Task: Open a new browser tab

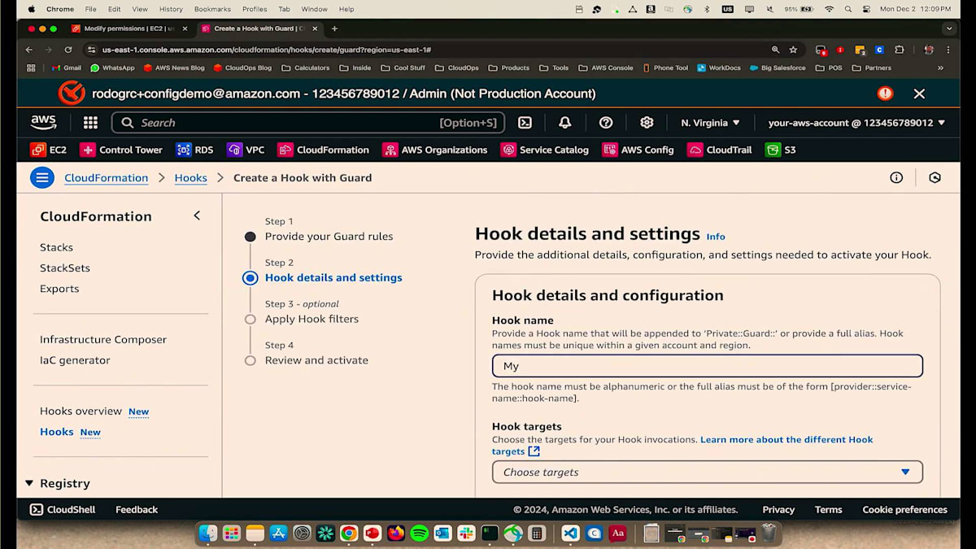Action: (334, 28)
